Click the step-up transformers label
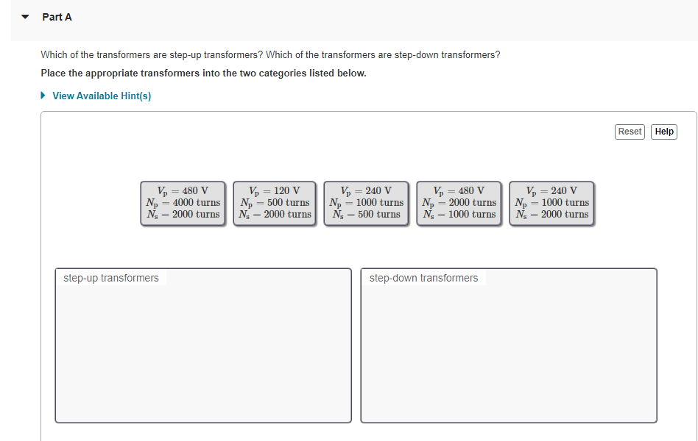698x441 pixels. (x=110, y=278)
